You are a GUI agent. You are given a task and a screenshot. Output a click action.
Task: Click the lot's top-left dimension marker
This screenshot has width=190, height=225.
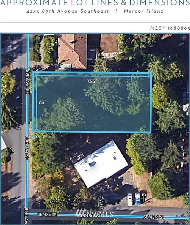(x=36, y=74)
